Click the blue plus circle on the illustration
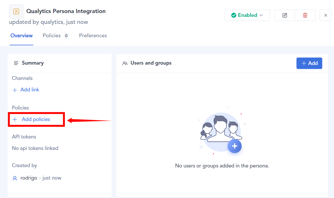 pos(235,146)
